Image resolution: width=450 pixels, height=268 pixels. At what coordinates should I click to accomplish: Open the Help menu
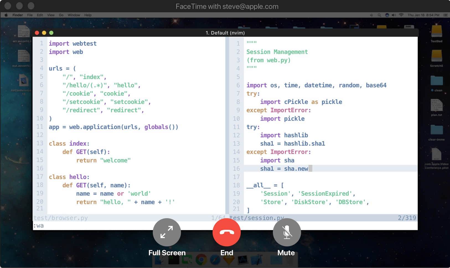pyautogui.click(x=88, y=15)
